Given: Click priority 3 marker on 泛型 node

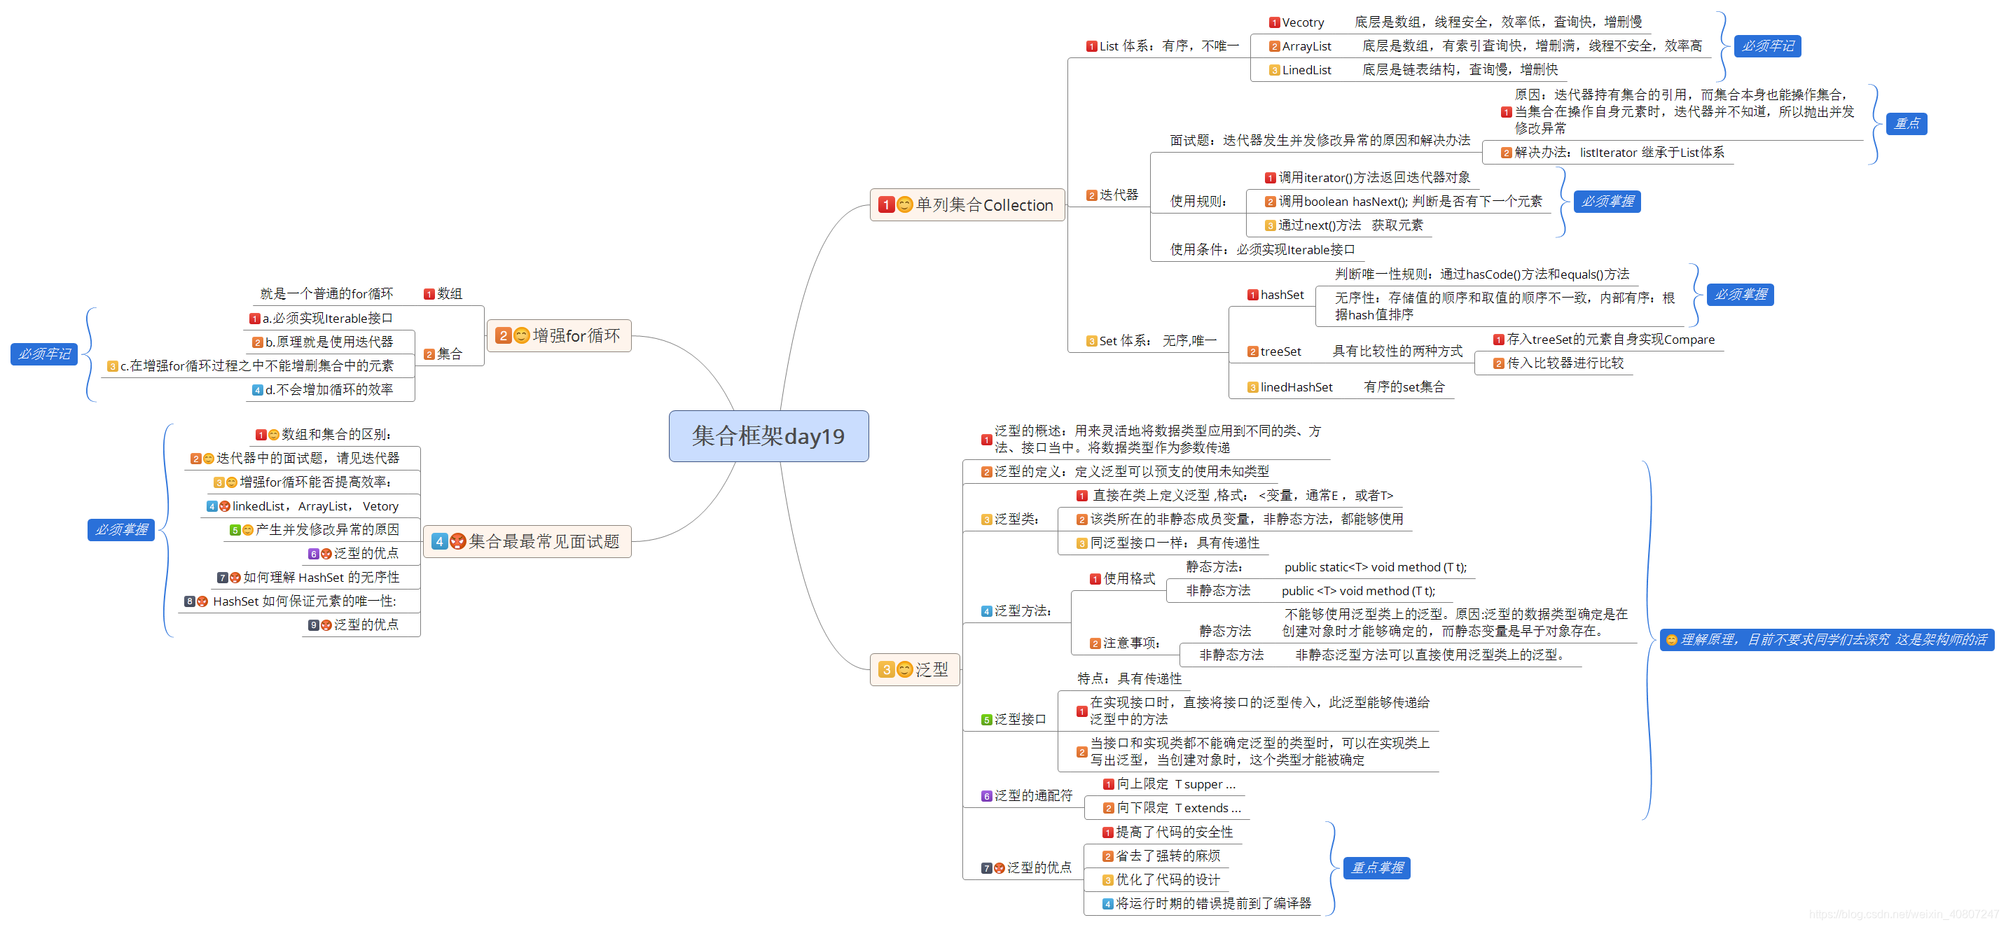Looking at the screenshot, I should (885, 669).
